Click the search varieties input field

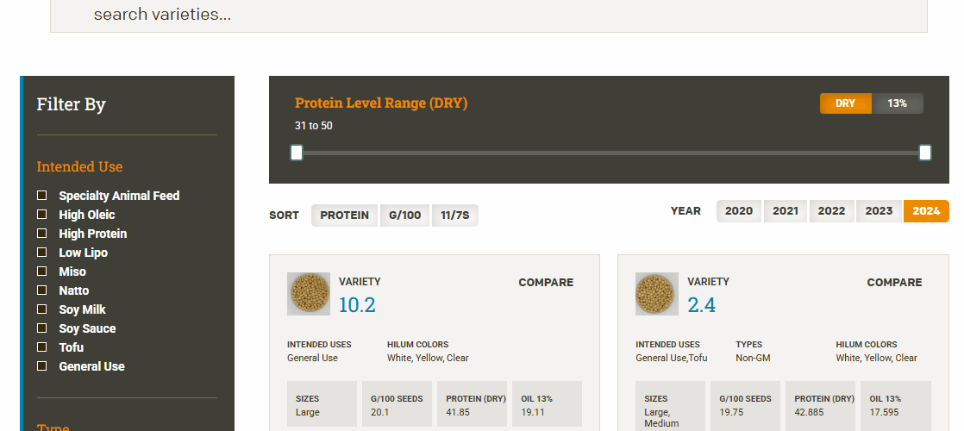pos(488,15)
